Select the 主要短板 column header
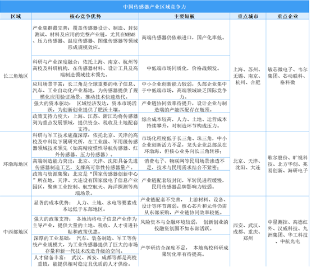The image size is (311, 267). [185, 16]
